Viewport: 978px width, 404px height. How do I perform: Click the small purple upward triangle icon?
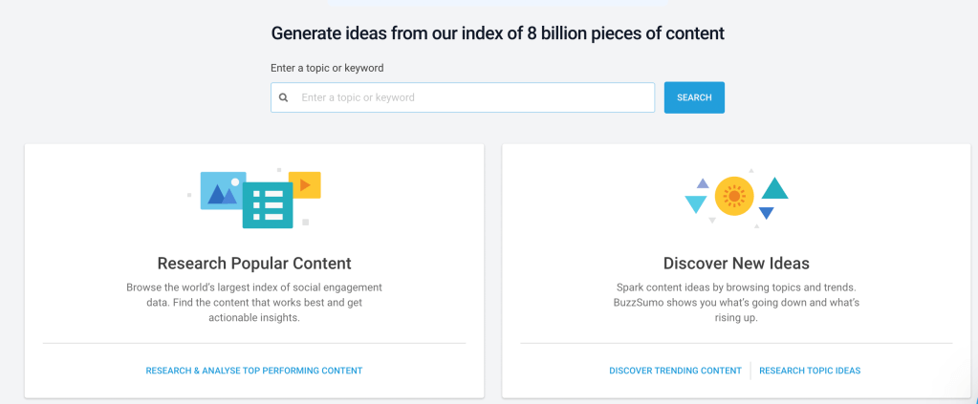click(703, 182)
